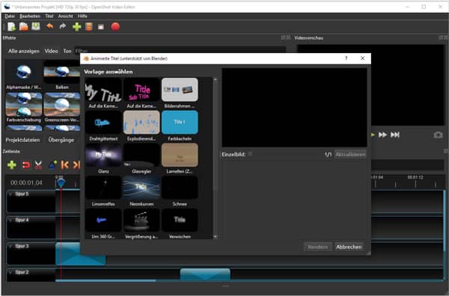Click the red Export Video button
This screenshot has width=449, height=296.
[115, 27]
